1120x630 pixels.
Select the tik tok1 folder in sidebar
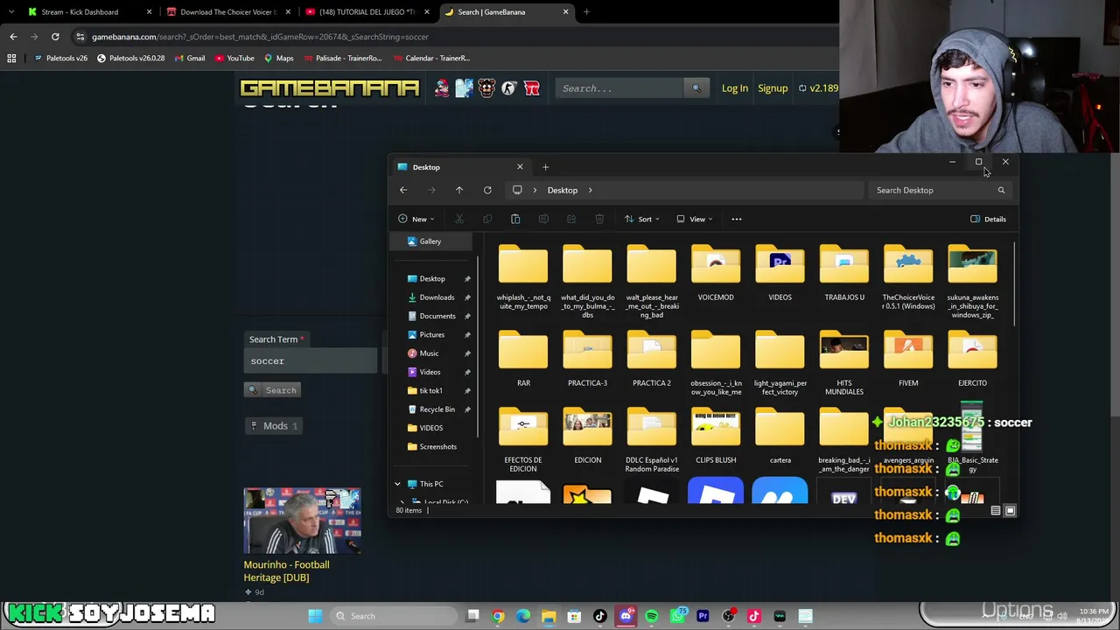[x=430, y=390]
